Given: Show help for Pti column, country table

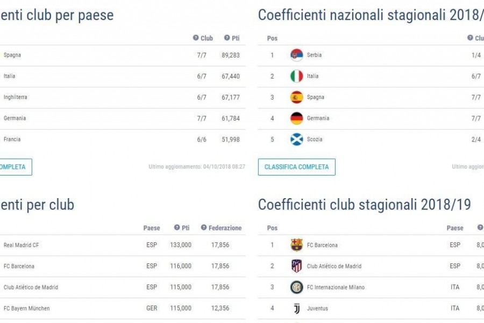Looking at the screenshot, I should click(227, 38).
